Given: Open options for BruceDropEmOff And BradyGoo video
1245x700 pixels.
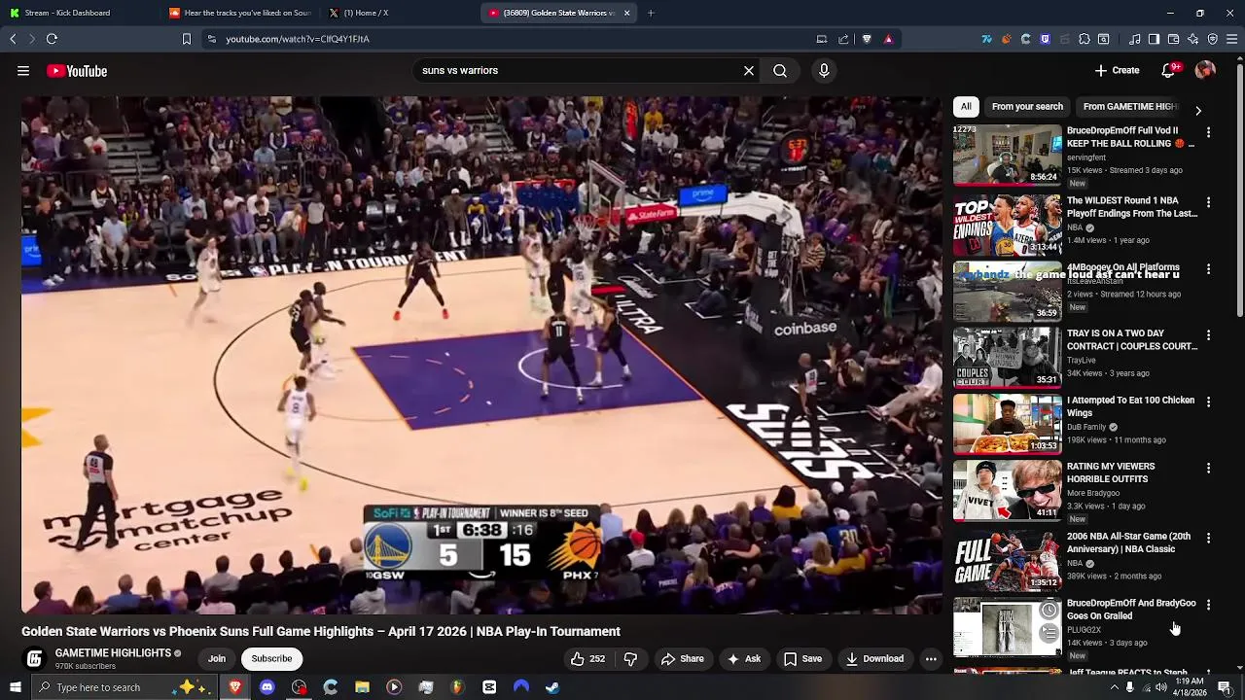Looking at the screenshot, I should pos(1208,605).
